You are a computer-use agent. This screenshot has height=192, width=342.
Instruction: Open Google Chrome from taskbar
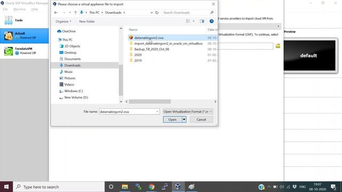(x=151, y=187)
